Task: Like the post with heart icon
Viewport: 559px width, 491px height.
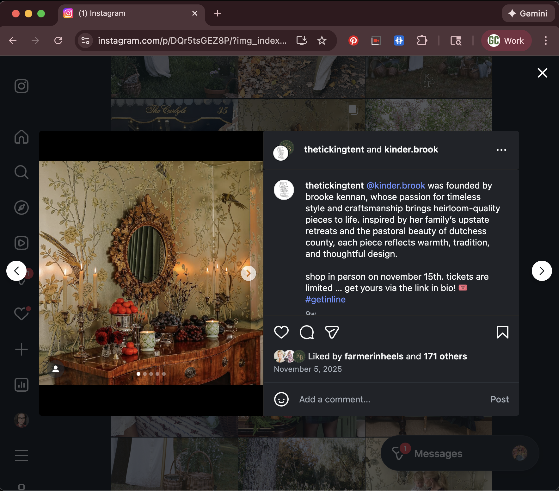Action: 281,332
